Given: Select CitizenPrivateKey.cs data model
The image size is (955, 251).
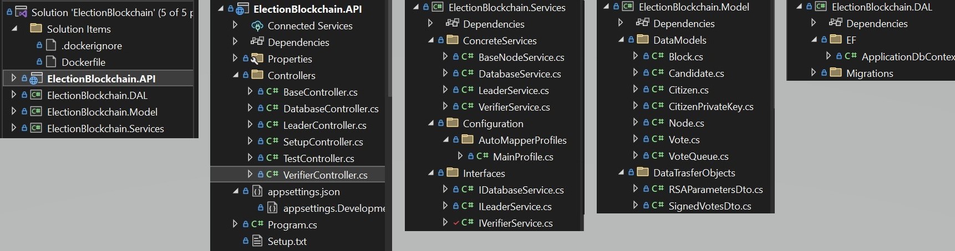Looking at the screenshot, I should [710, 107].
